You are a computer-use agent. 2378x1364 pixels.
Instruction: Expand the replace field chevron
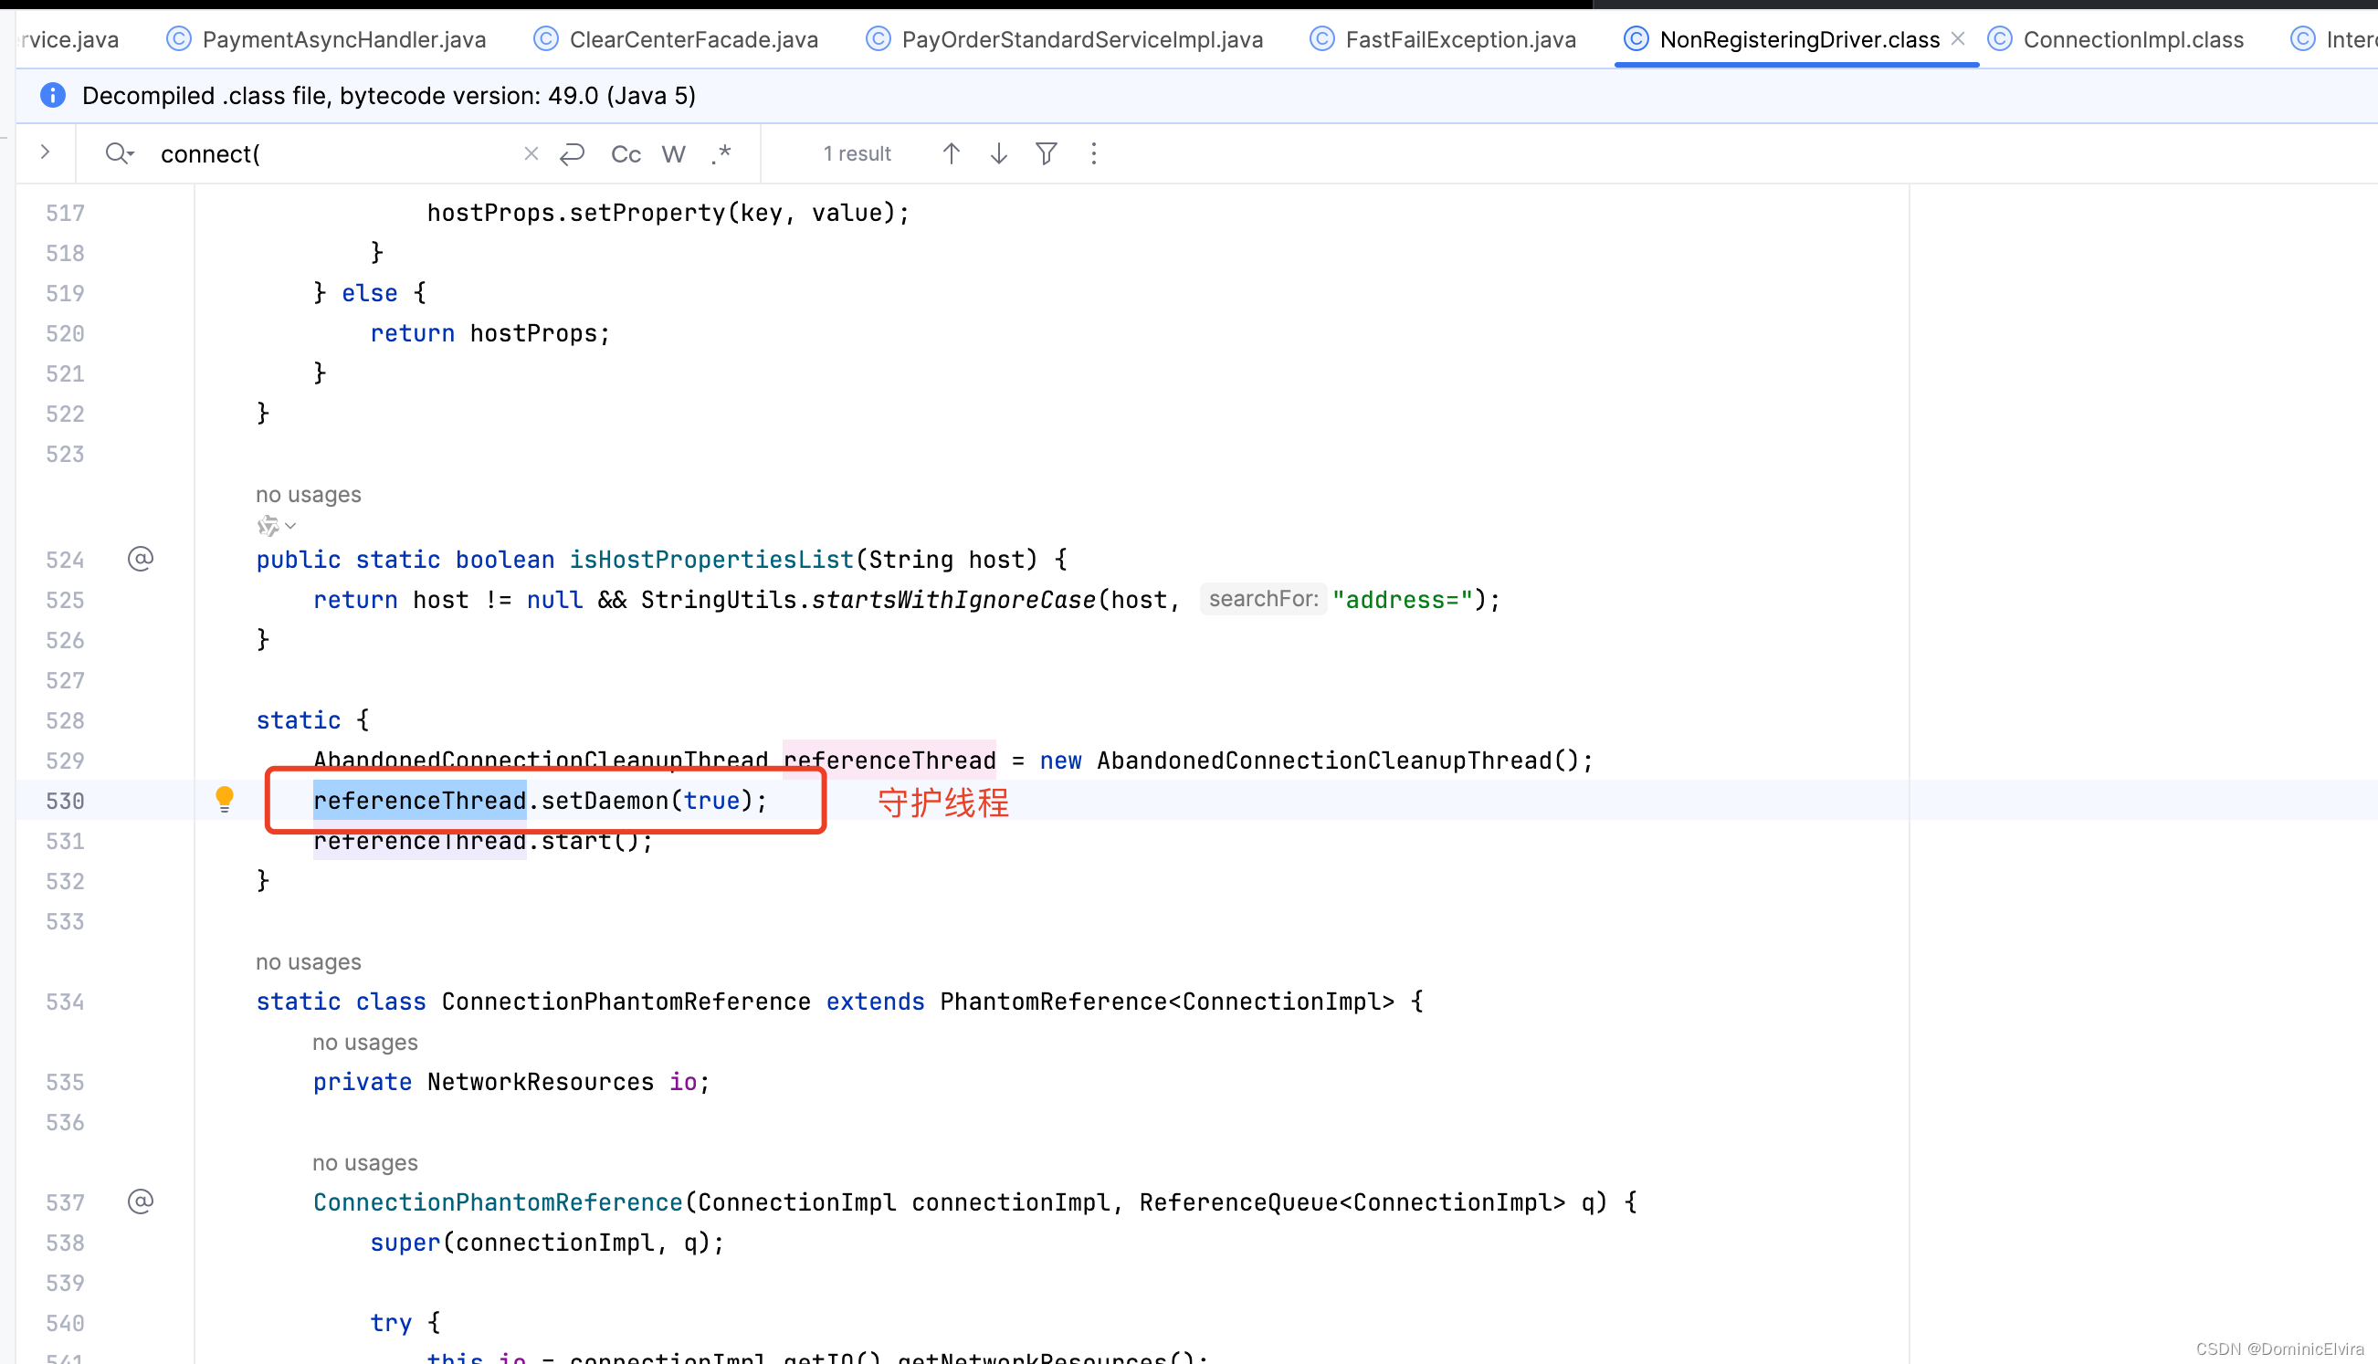45,152
